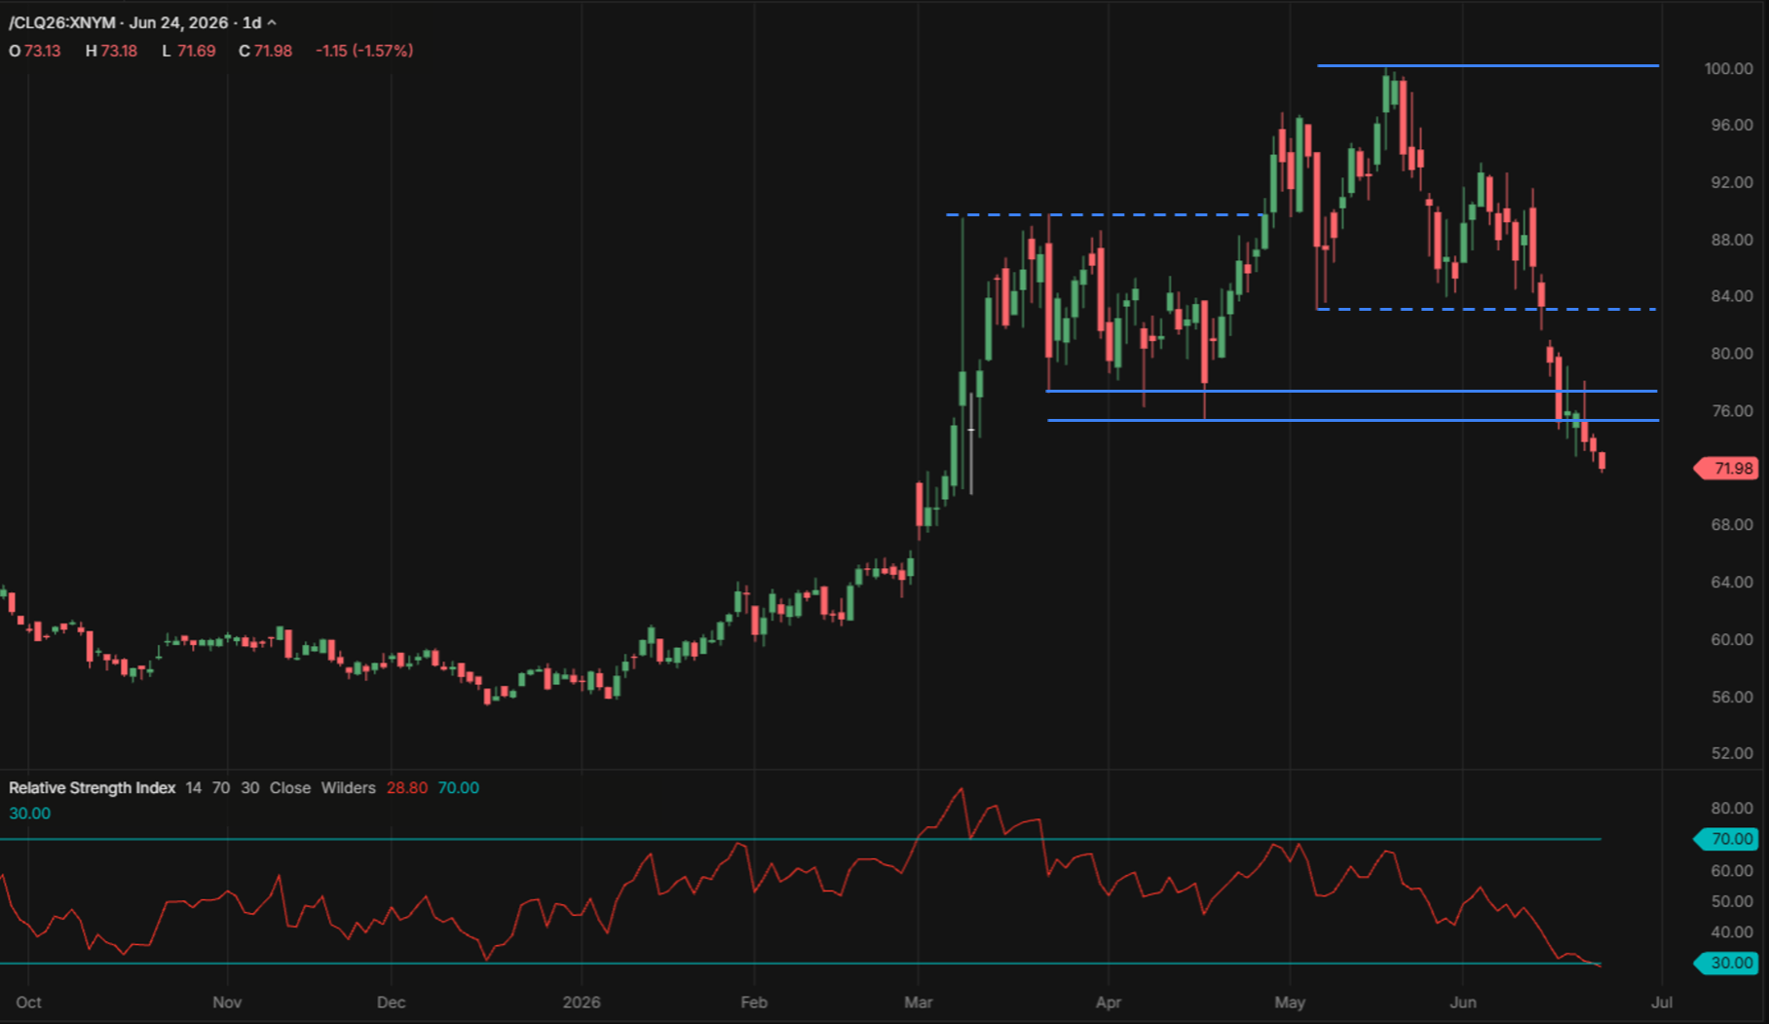The width and height of the screenshot is (1769, 1024).
Task: Click the Jun label on time axis
Action: click(x=1463, y=1003)
